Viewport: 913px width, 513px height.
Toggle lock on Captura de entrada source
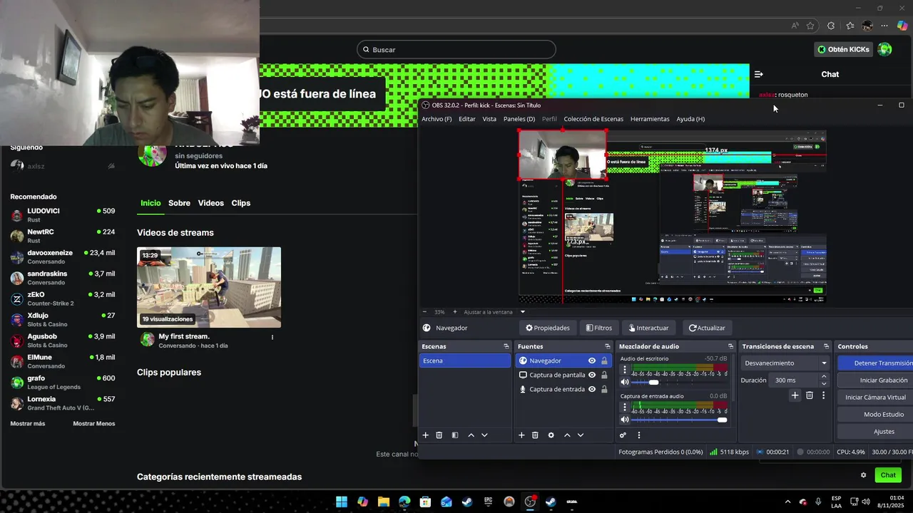pyautogui.click(x=604, y=390)
